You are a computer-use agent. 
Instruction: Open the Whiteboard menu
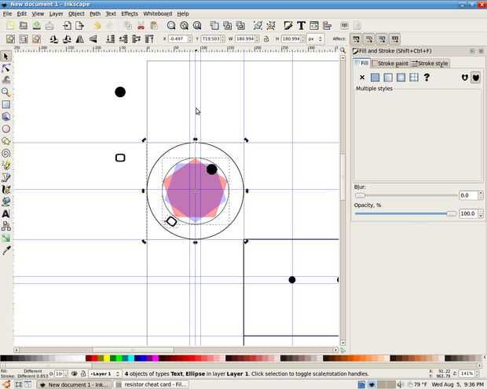(x=157, y=14)
